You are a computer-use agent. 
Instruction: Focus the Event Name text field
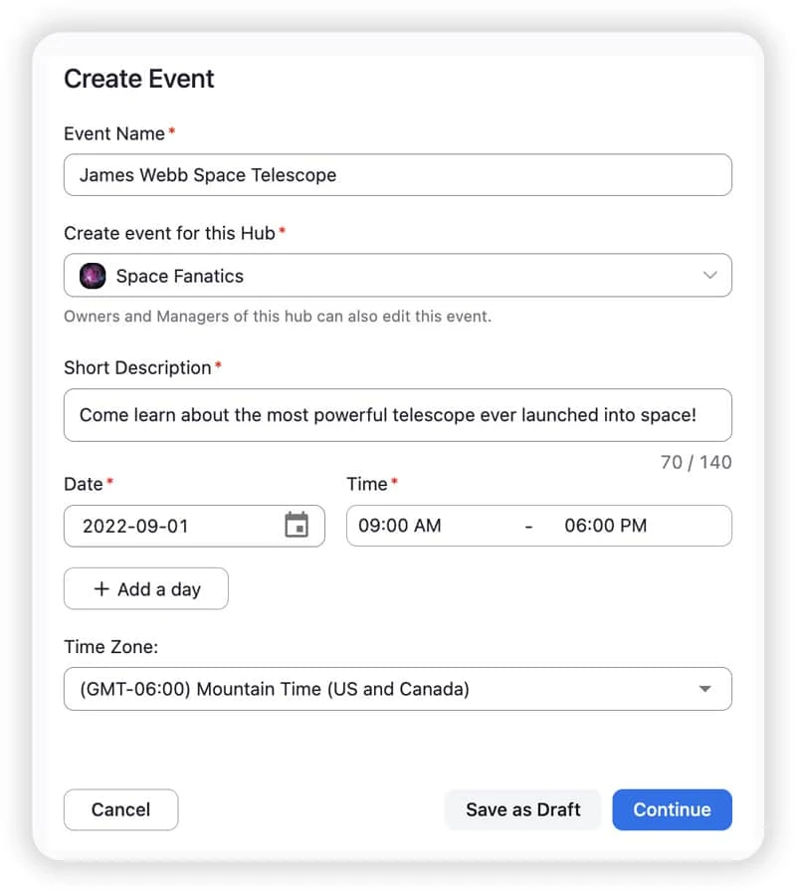point(397,174)
